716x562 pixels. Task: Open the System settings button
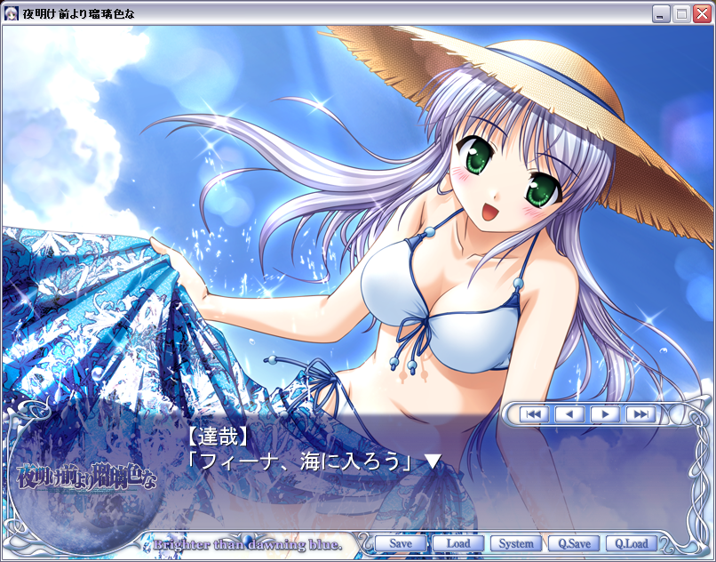pos(516,543)
